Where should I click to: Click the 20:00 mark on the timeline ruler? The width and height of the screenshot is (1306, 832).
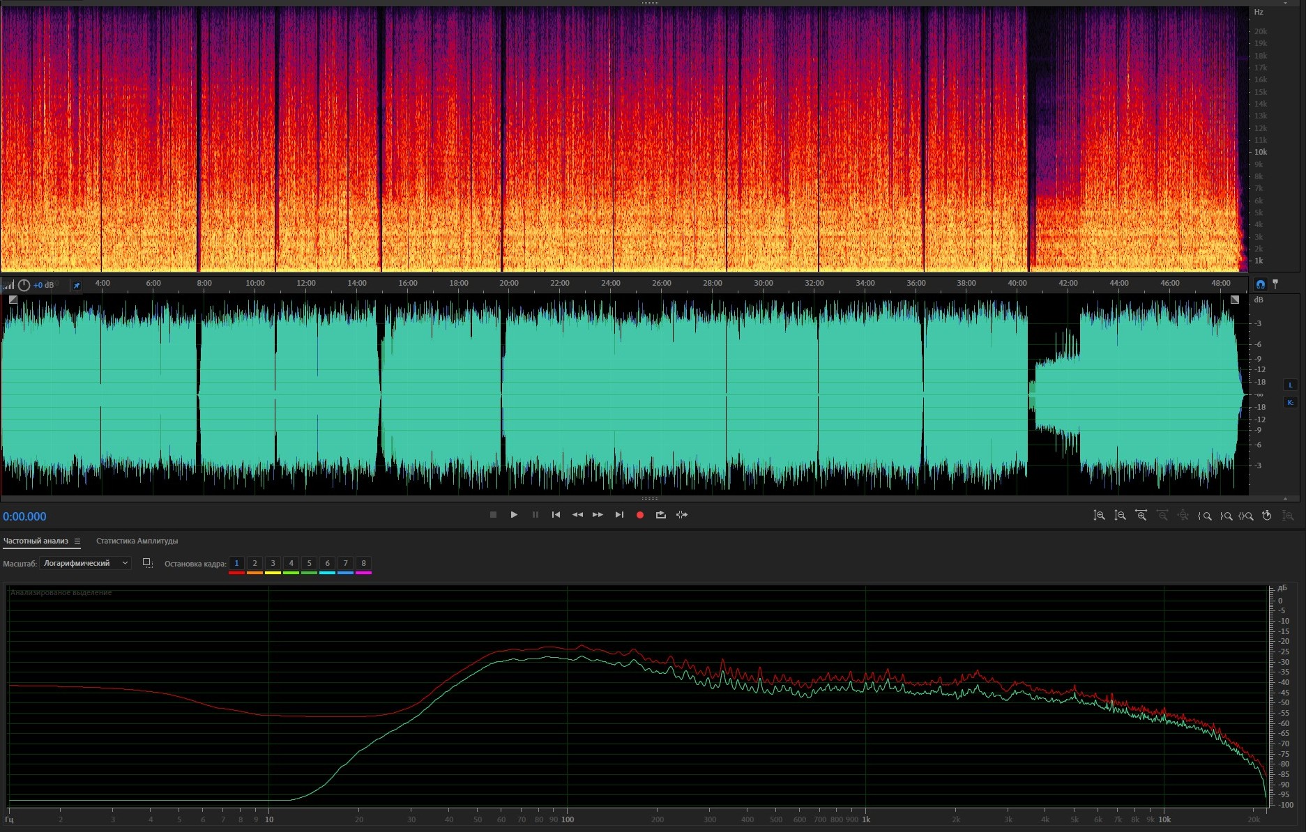(509, 283)
